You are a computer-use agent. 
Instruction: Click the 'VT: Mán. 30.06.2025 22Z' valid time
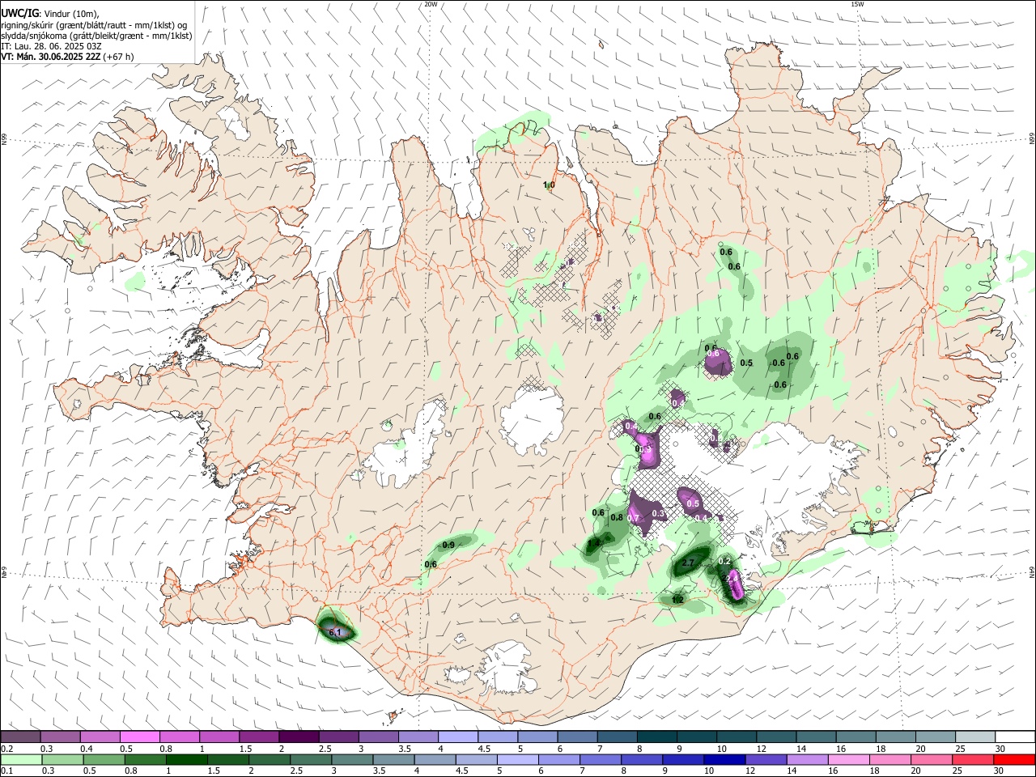click(51, 57)
